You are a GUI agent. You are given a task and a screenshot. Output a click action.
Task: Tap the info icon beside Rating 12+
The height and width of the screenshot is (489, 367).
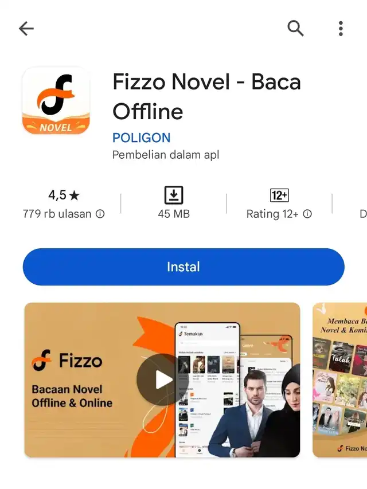tap(307, 214)
